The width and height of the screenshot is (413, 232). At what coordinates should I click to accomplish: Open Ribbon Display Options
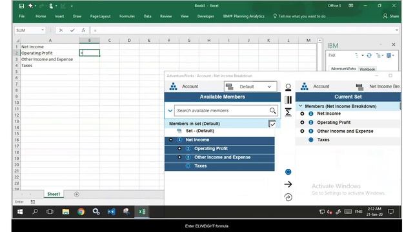point(351,6)
